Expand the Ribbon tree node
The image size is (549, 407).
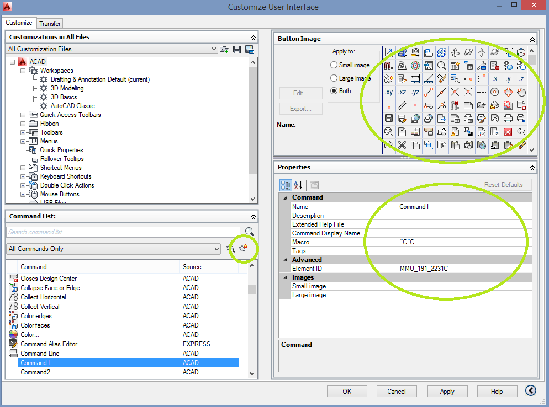(23, 124)
